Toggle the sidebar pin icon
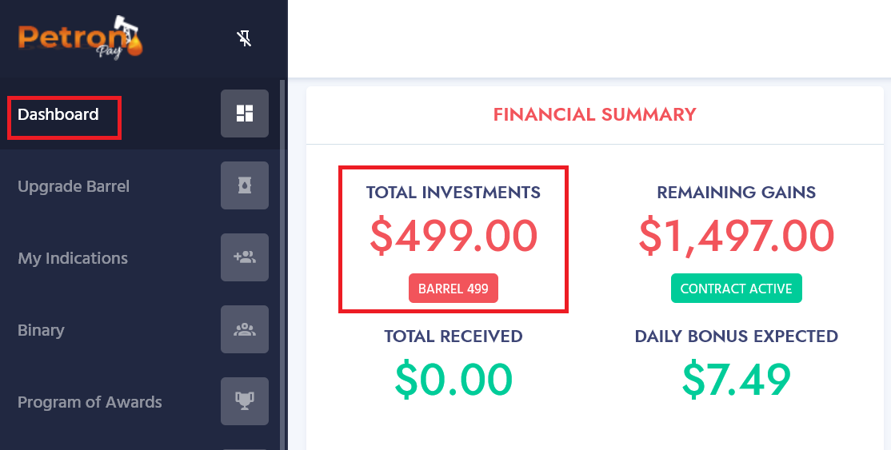Viewport: 891px width, 450px height. pyautogui.click(x=244, y=38)
